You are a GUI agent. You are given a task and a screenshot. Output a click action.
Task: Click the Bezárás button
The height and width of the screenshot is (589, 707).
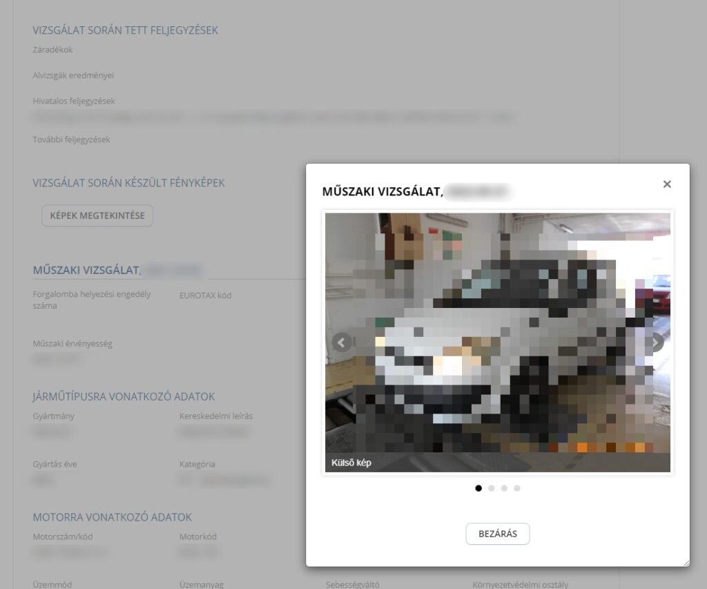pos(497,534)
